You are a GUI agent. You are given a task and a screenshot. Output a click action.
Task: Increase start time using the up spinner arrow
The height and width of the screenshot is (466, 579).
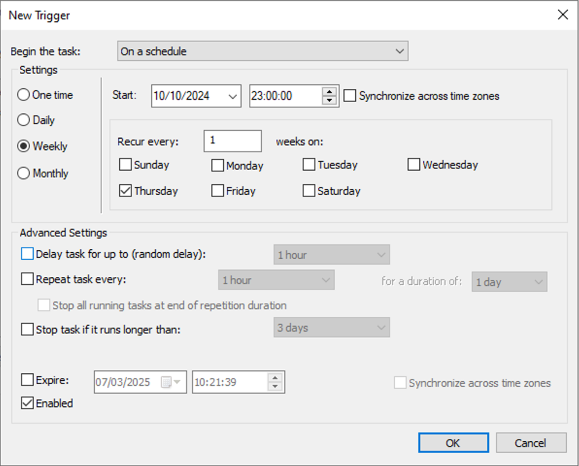(x=329, y=92)
